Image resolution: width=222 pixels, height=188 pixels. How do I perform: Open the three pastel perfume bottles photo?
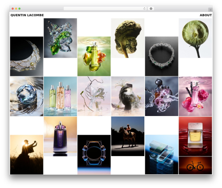coord(60,96)
